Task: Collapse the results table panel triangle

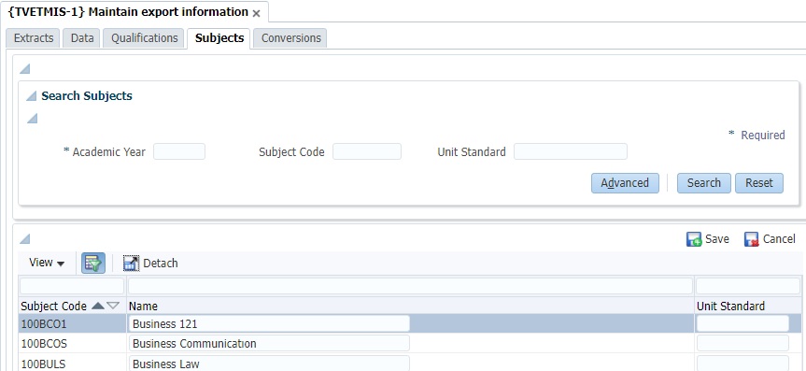Action: [24, 238]
